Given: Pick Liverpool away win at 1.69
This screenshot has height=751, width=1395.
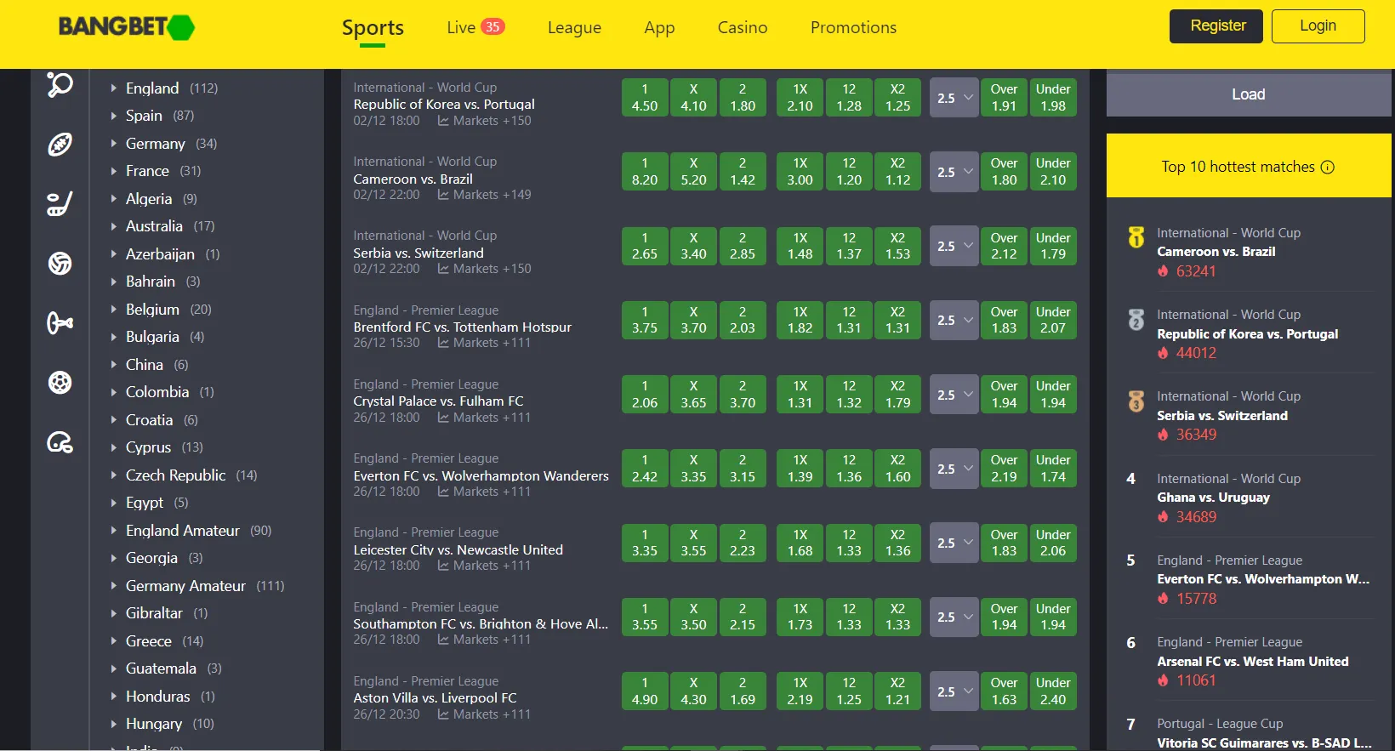Looking at the screenshot, I should coord(743,691).
